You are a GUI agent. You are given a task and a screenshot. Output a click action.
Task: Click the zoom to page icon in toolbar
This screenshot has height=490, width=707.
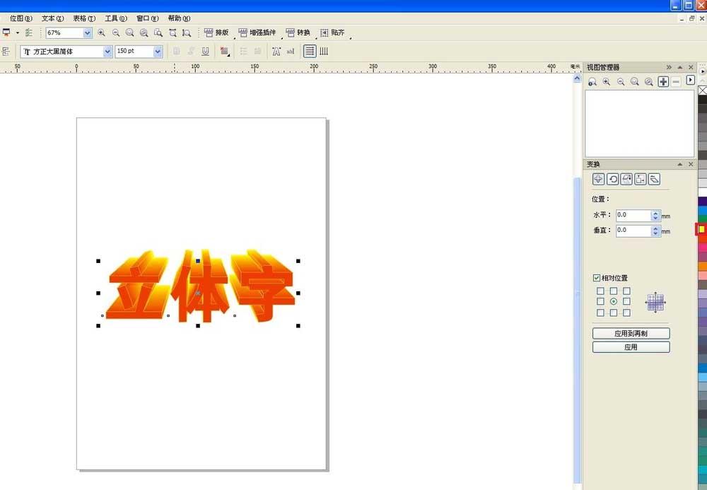(158, 33)
